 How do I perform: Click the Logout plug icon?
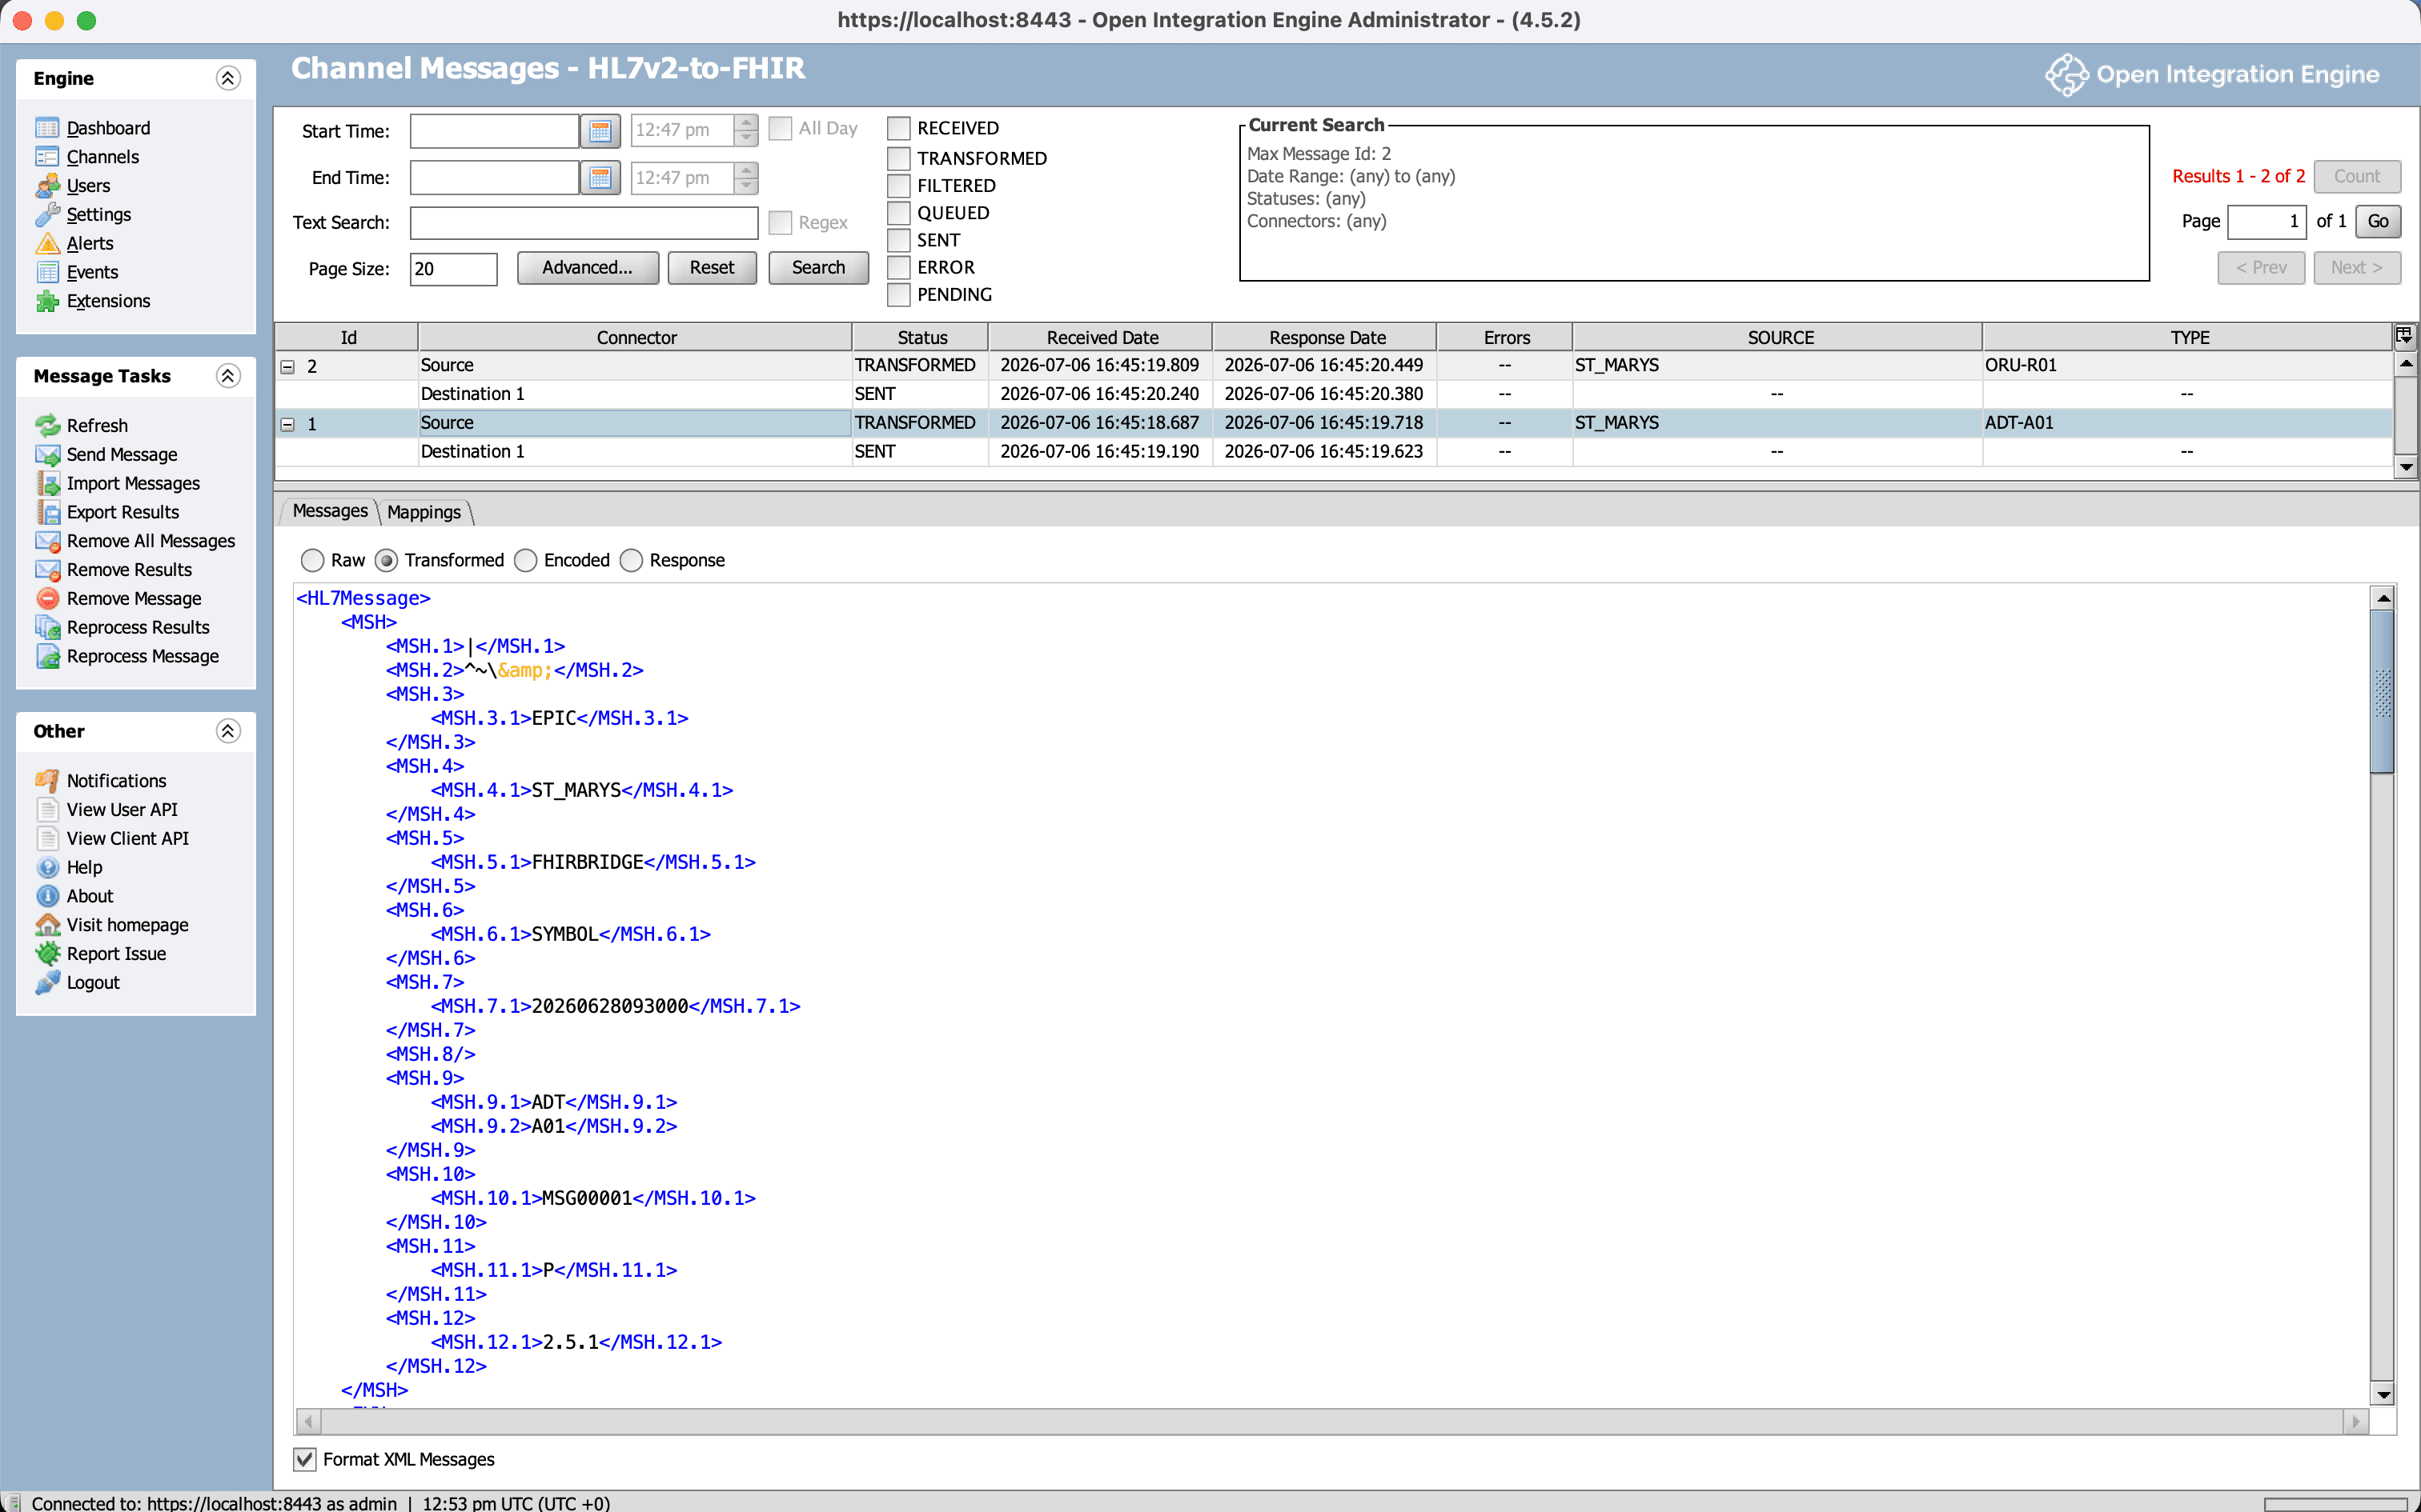[x=47, y=983]
